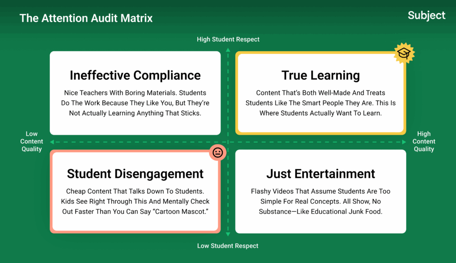Click the Low Student Respect label

click(x=228, y=246)
